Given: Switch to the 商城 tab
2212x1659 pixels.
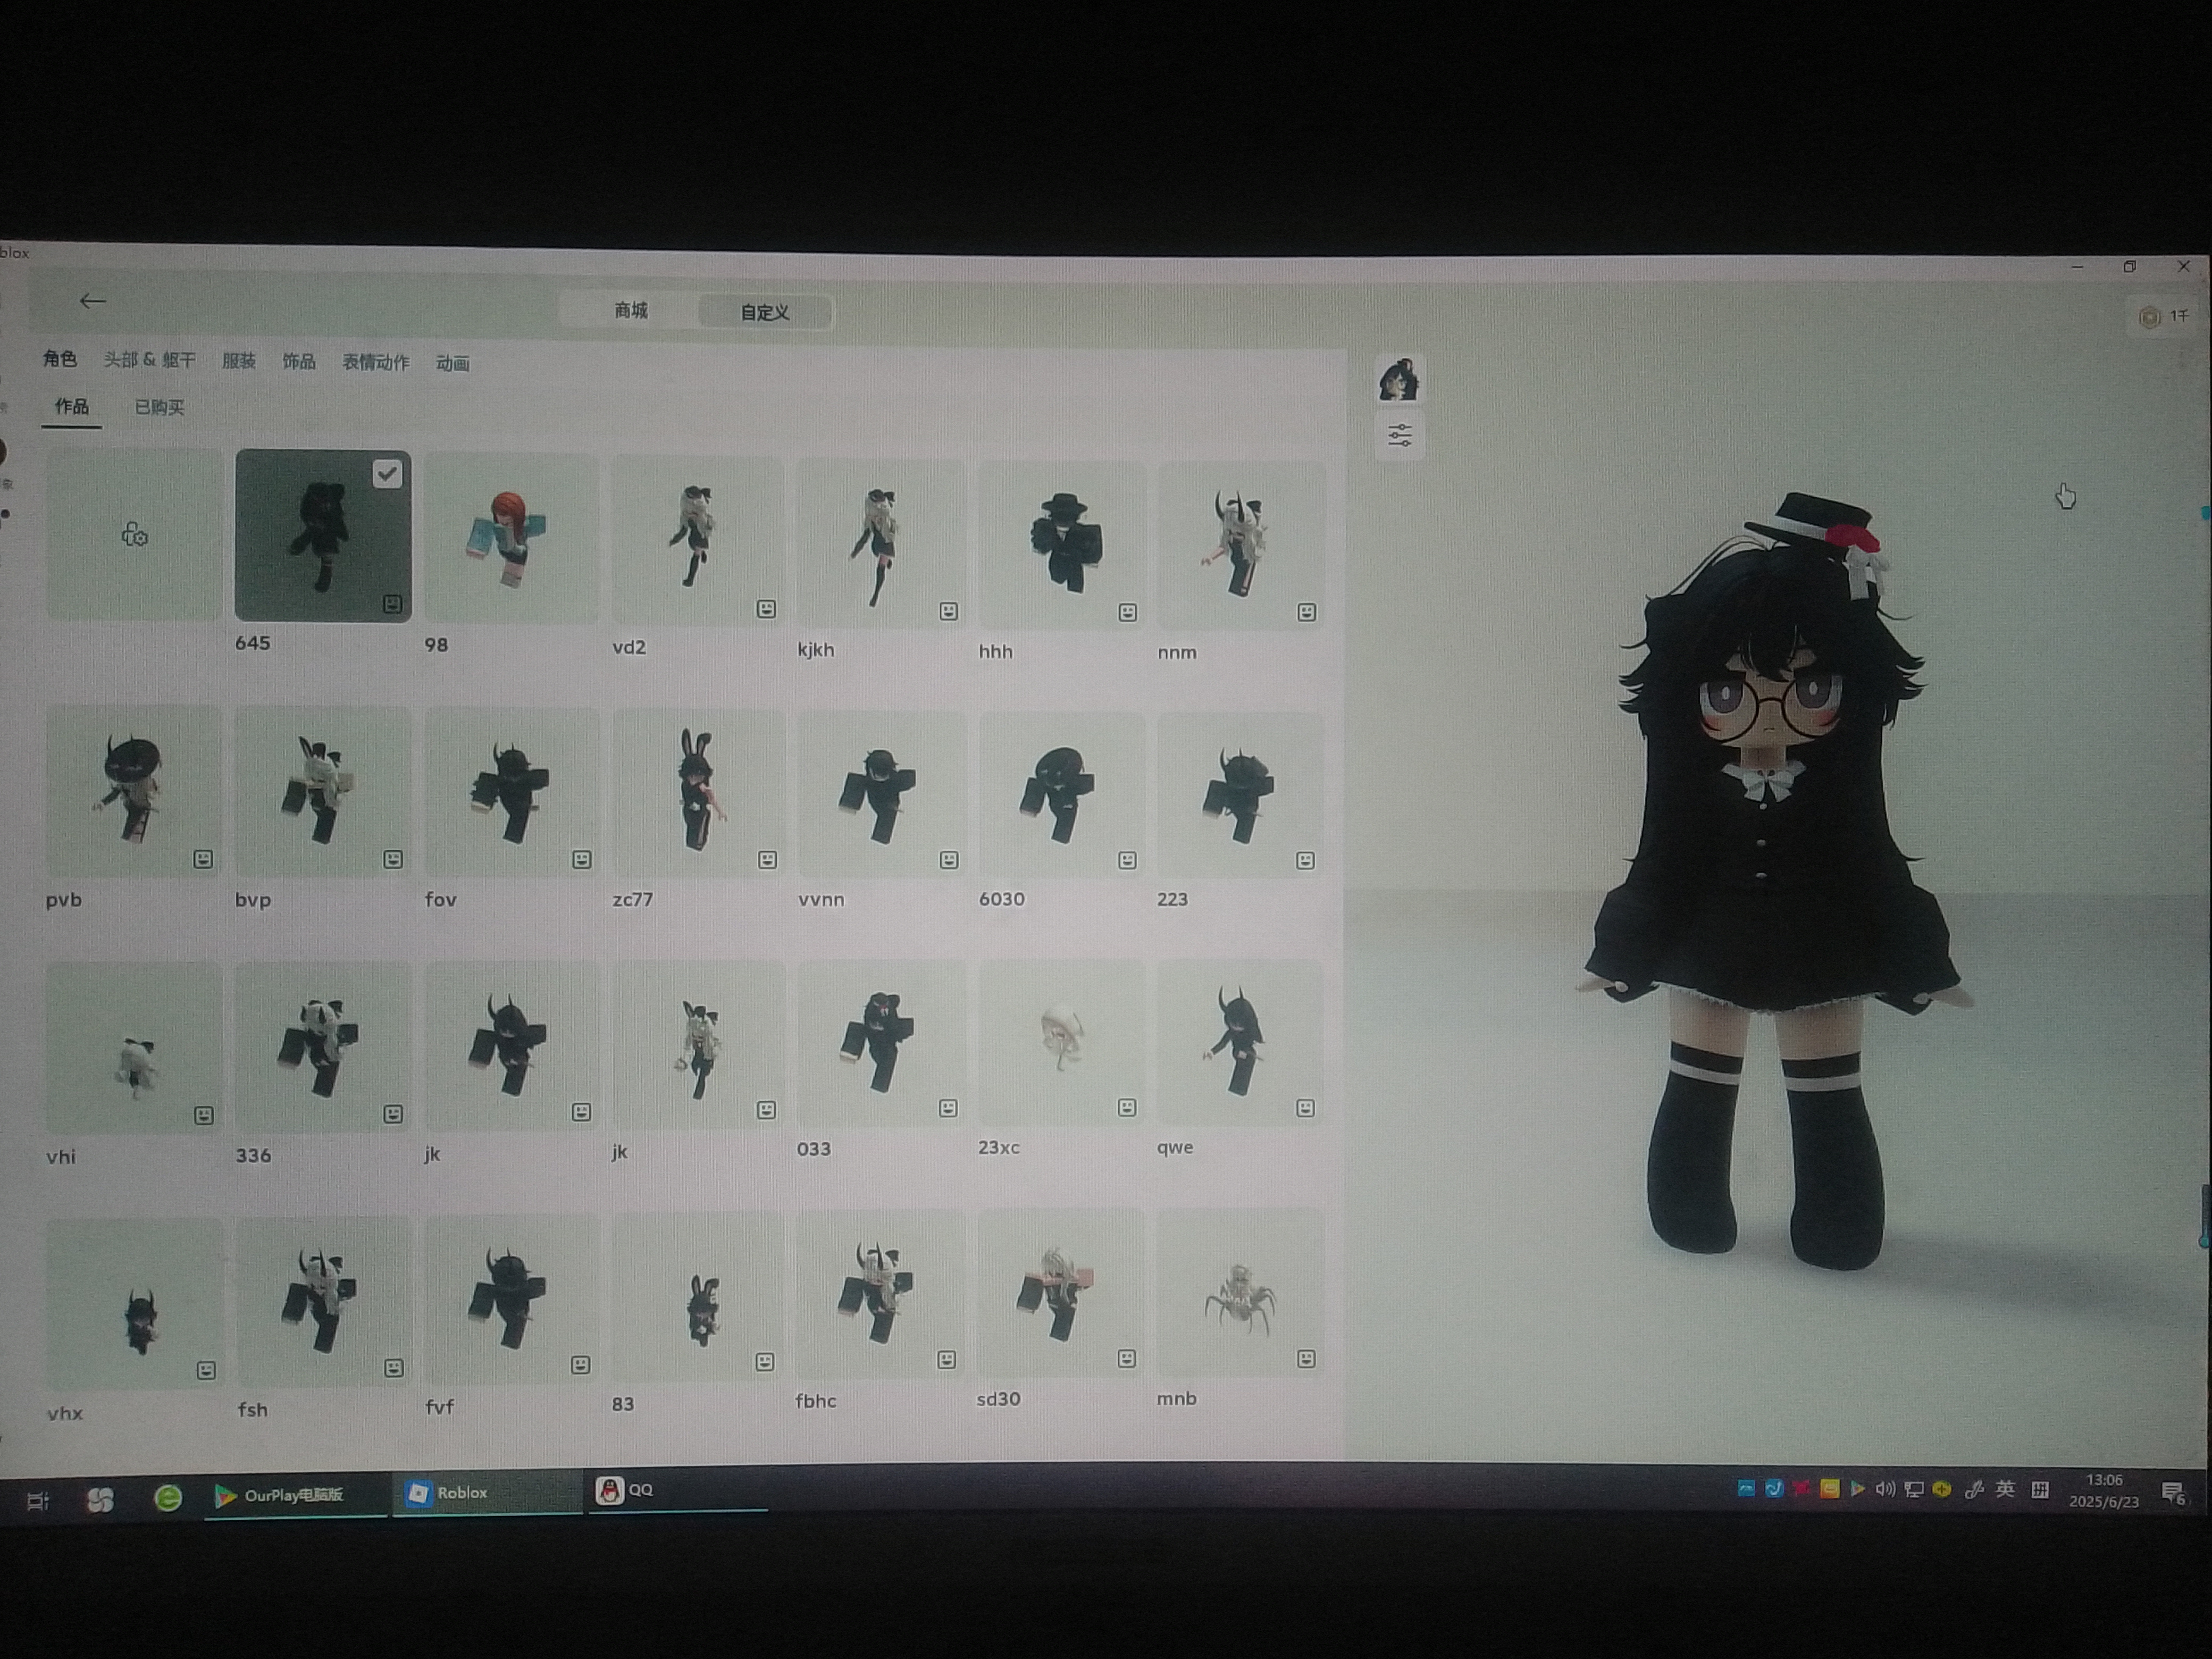Looking at the screenshot, I should (631, 311).
